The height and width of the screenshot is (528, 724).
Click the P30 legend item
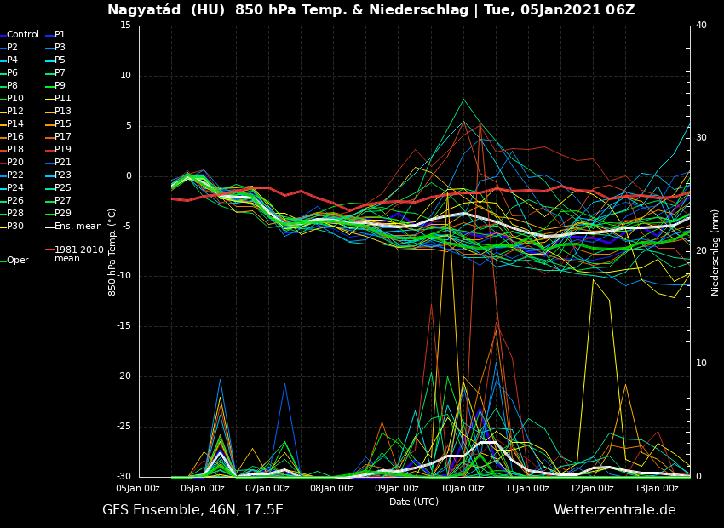click(15, 227)
